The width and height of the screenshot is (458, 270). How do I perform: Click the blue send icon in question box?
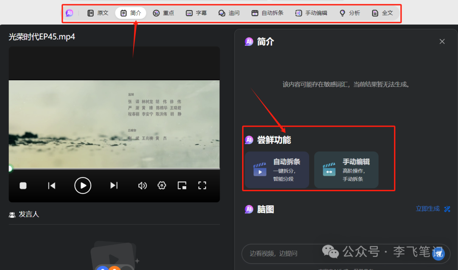[438, 253]
